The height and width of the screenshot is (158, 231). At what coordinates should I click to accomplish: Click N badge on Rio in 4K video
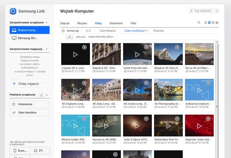point(208,47)
